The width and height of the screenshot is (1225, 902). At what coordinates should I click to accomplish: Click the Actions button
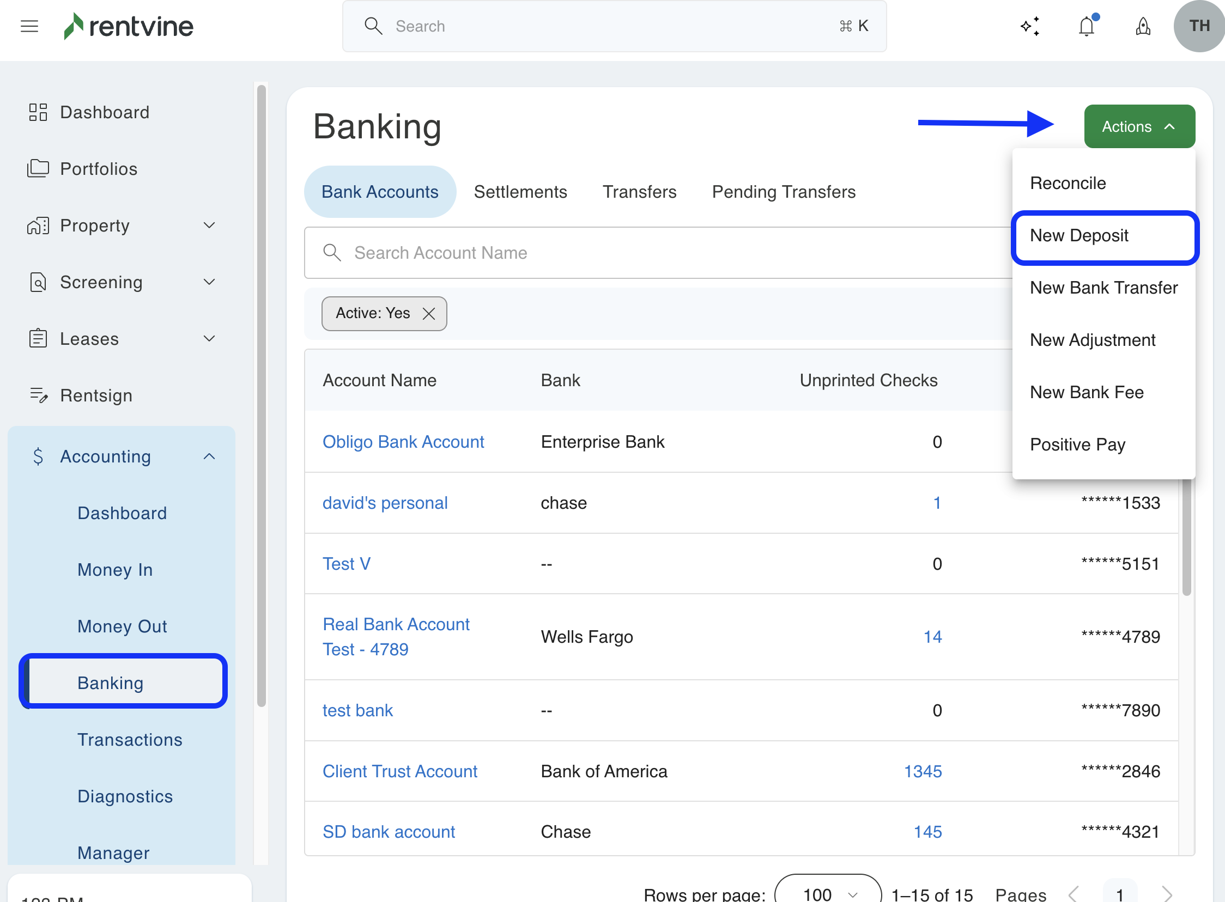(1139, 127)
